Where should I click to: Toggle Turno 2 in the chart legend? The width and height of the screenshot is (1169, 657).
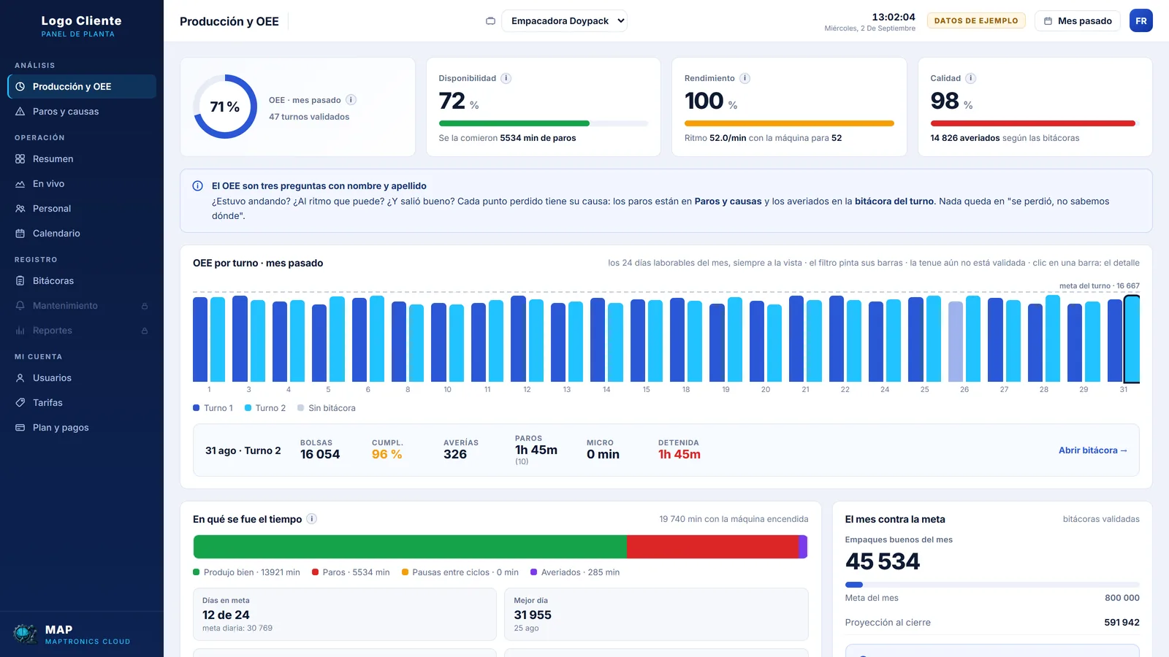click(264, 408)
